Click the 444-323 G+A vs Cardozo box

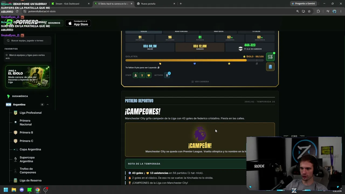point(250,47)
